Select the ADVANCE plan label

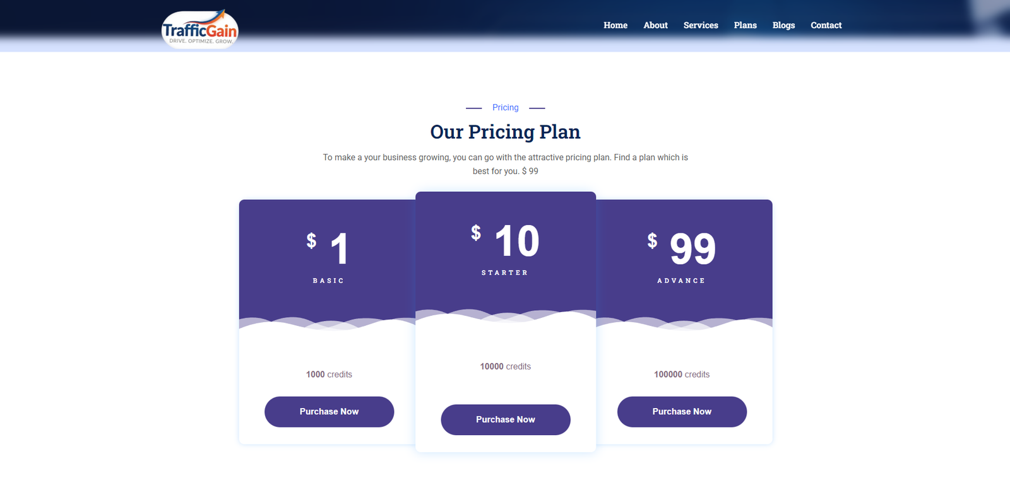pos(681,281)
